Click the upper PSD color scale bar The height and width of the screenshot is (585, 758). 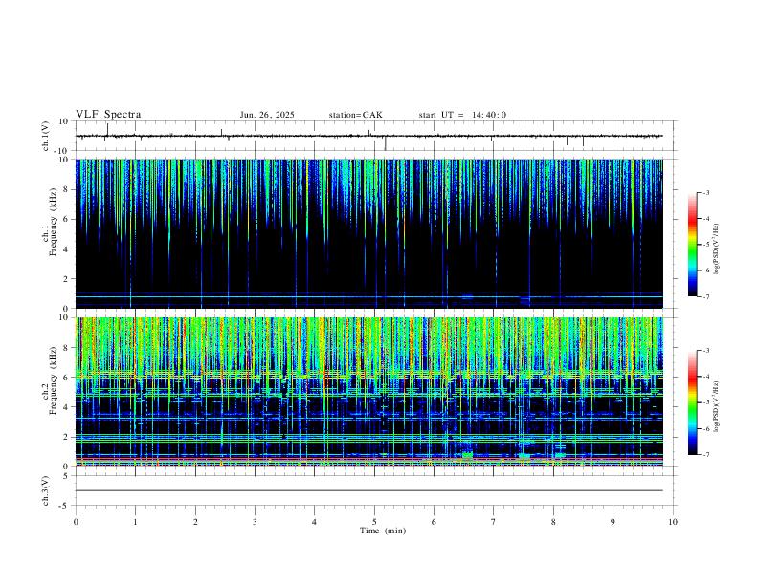pos(692,245)
